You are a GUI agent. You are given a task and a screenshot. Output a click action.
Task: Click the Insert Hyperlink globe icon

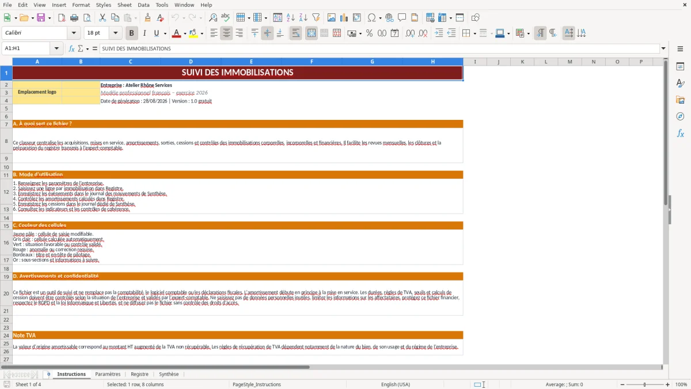[x=389, y=18]
